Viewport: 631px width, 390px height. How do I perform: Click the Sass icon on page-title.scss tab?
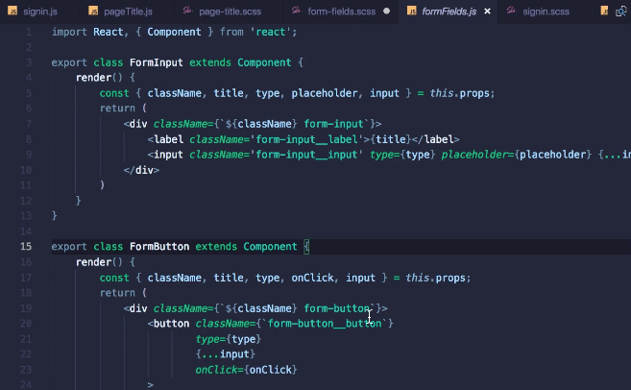[188, 11]
